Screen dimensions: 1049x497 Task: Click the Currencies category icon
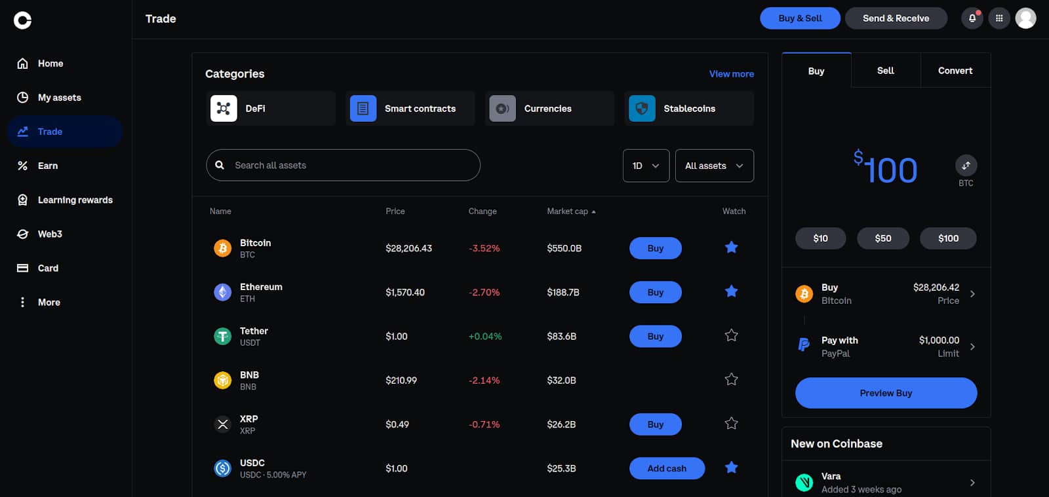[x=502, y=108]
